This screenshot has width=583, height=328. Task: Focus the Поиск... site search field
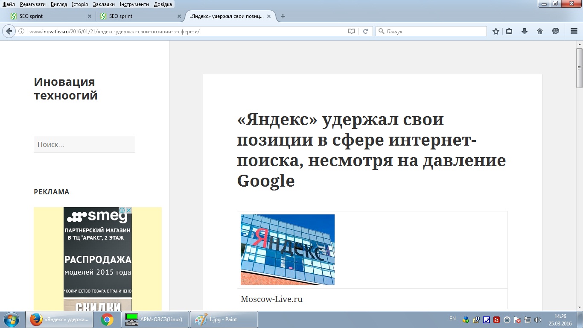(x=85, y=144)
